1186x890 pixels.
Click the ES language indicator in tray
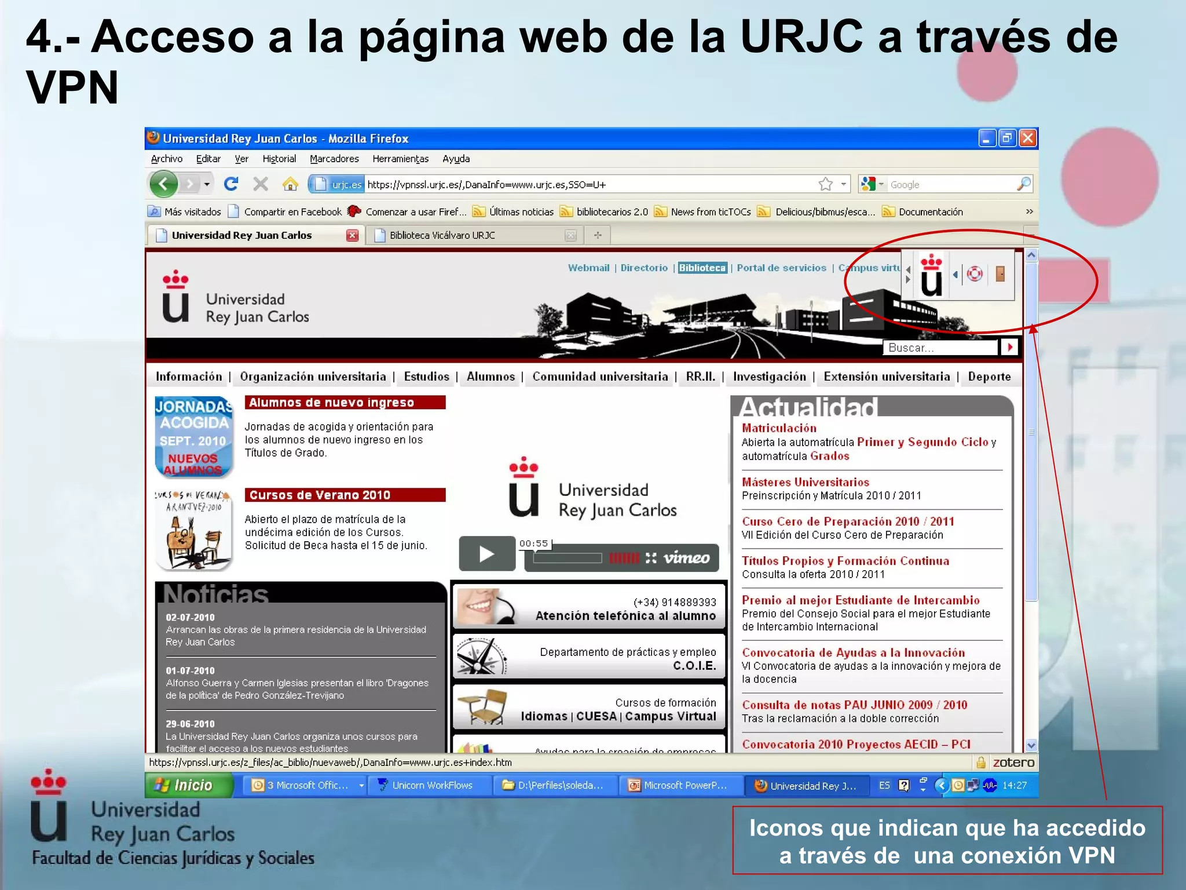[x=884, y=785]
